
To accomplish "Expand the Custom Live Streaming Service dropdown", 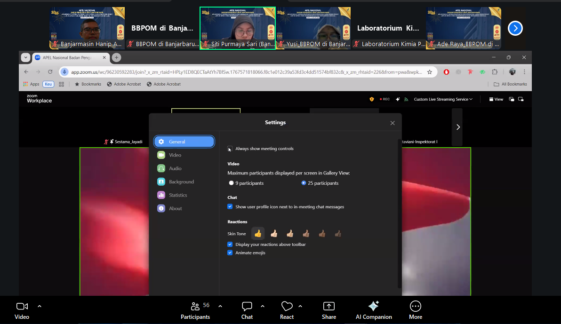I will coord(443,99).
